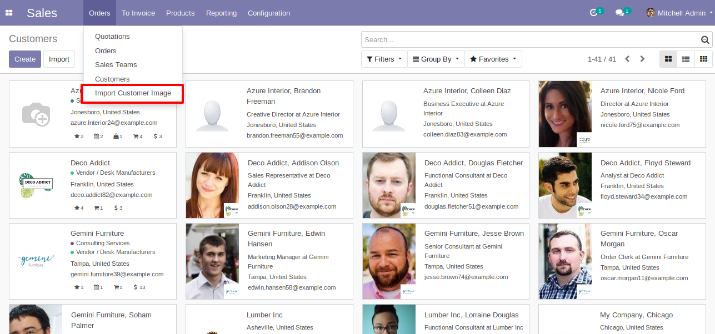Viewport: 715px width, 334px height.
Task: Click Oscar Morgan's photo thumbnail
Action: click(x=566, y=261)
